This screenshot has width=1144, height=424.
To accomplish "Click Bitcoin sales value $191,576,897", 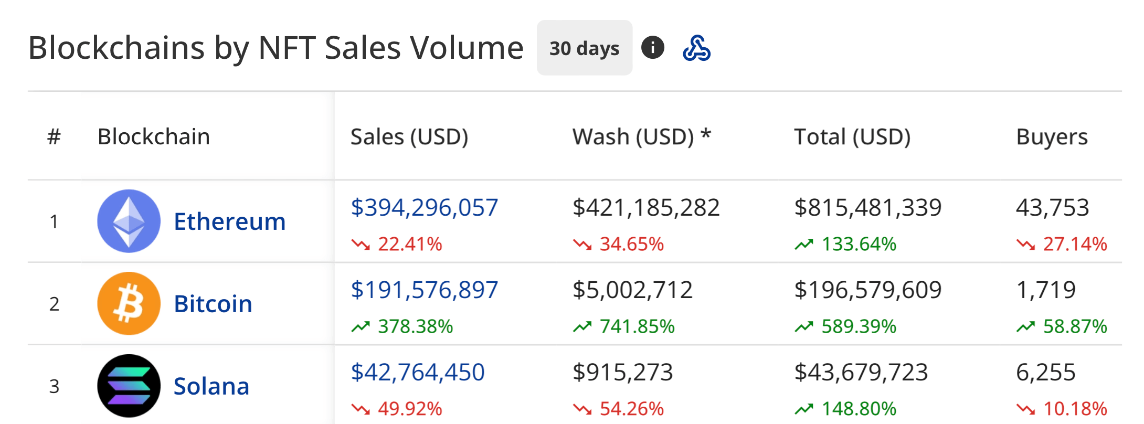I will (x=424, y=290).
